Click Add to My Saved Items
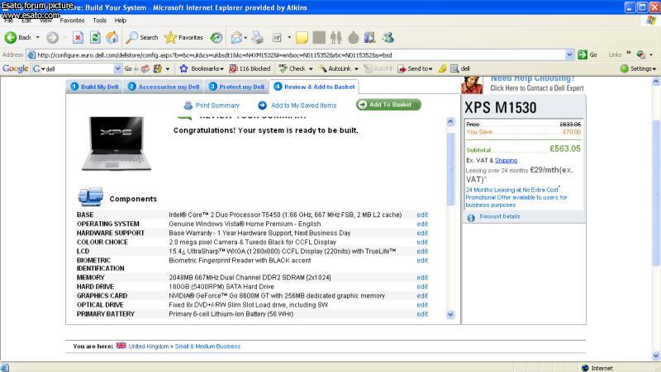 (x=297, y=106)
